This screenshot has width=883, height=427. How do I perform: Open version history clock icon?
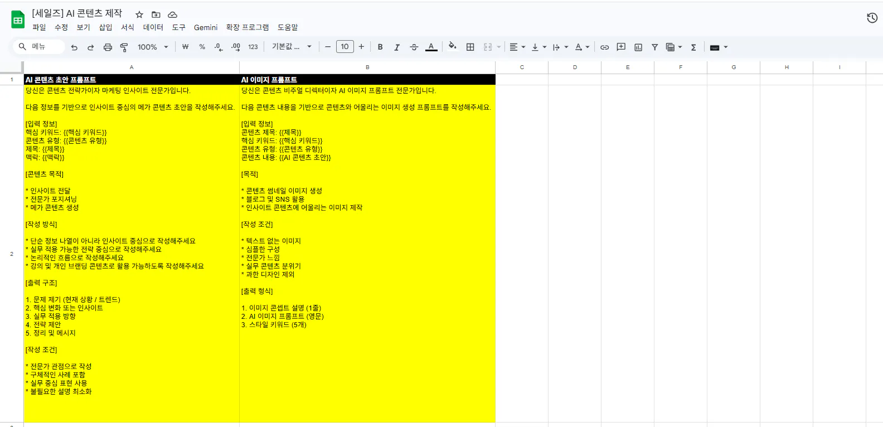click(x=872, y=18)
